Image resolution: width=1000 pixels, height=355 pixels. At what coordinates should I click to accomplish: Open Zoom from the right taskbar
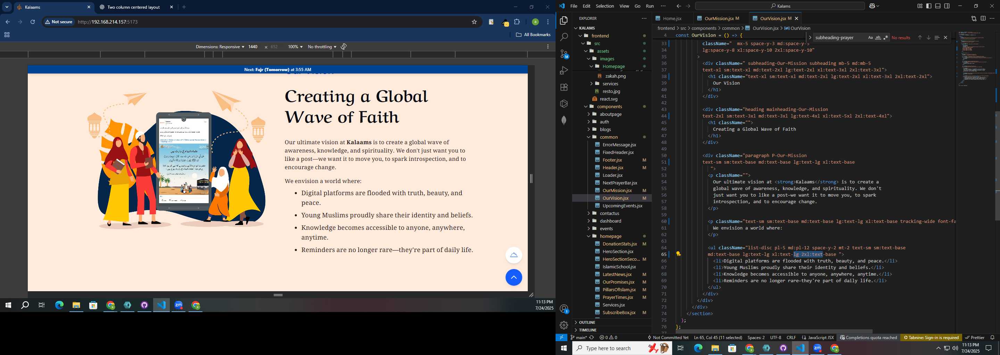[x=817, y=348]
